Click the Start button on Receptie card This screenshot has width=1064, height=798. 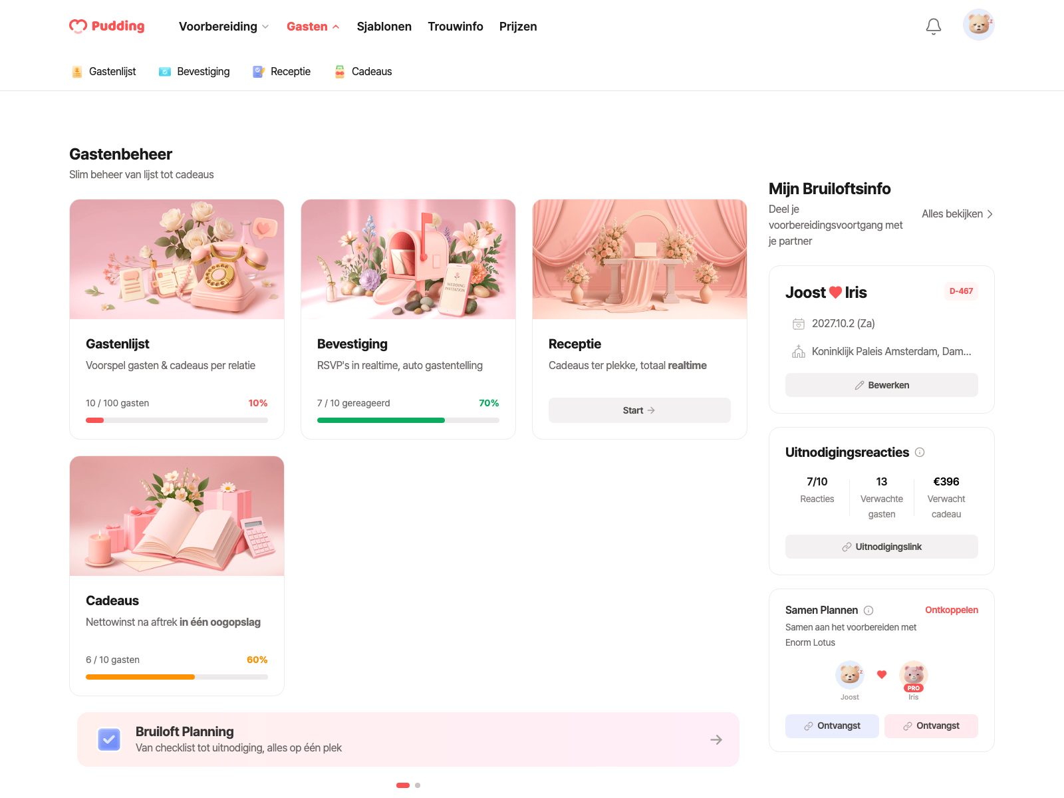640,410
